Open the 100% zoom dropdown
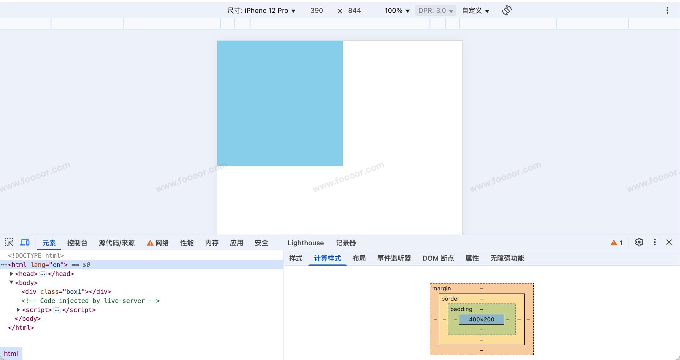Viewport: 680px width, 360px height. tap(397, 11)
